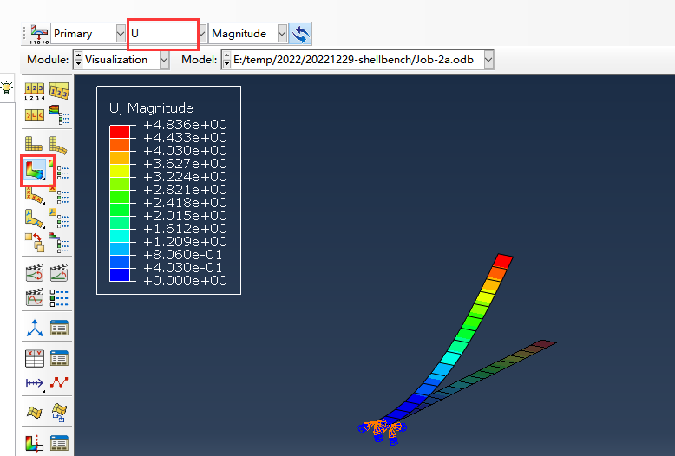Screen dimensions: 675x456
Task: Click the Model label text
Action: (200, 60)
